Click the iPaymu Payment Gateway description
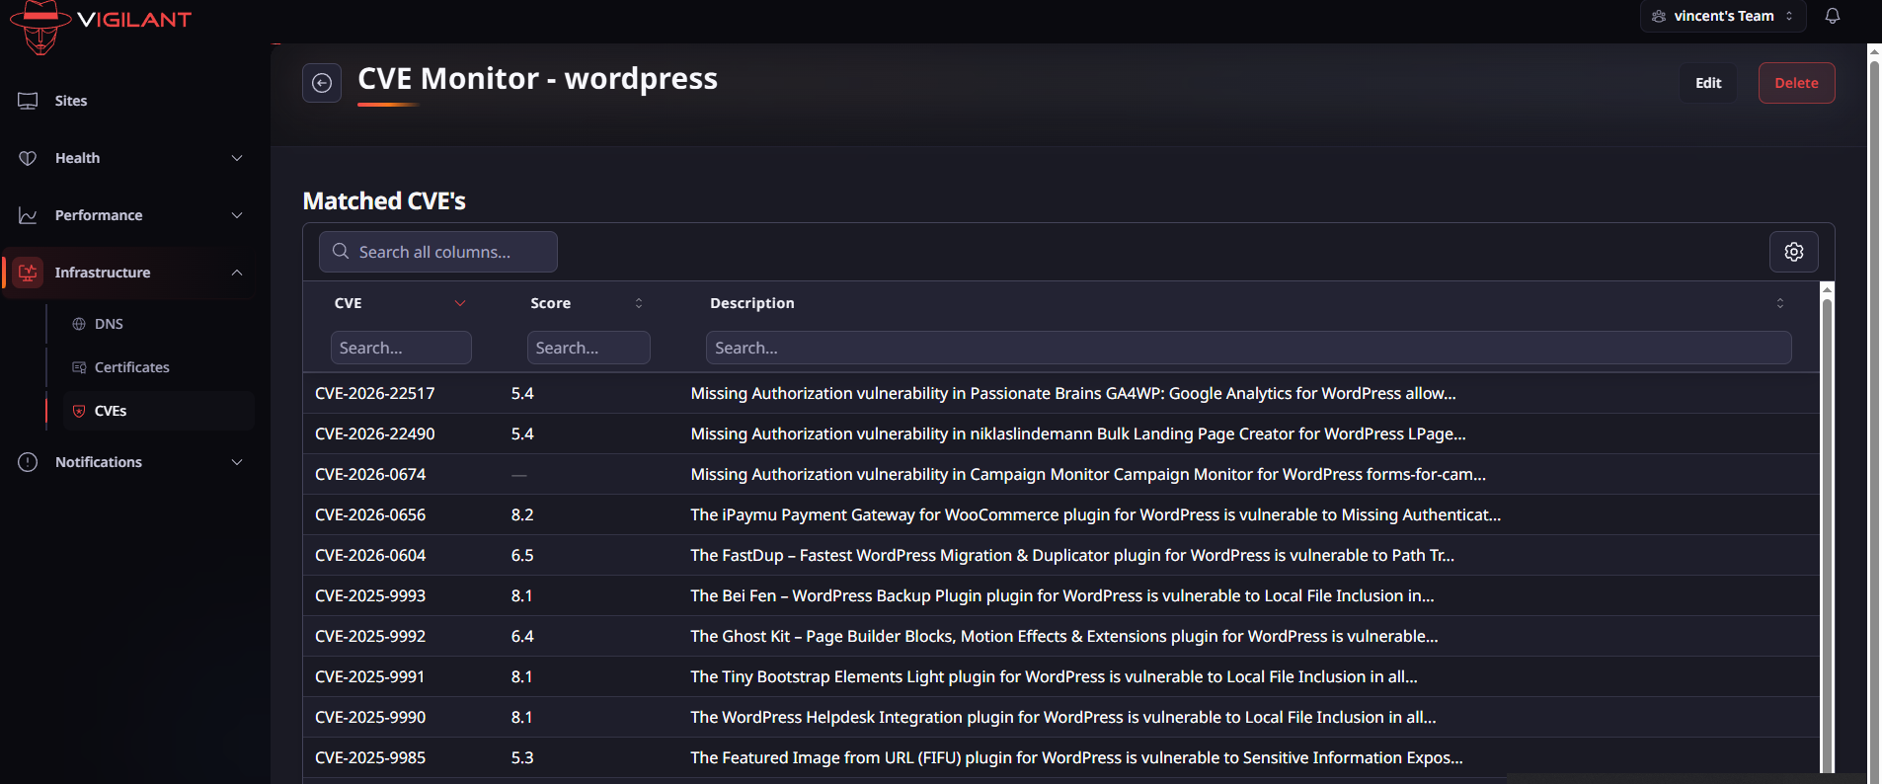The width and height of the screenshot is (1882, 784). pos(1096,514)
